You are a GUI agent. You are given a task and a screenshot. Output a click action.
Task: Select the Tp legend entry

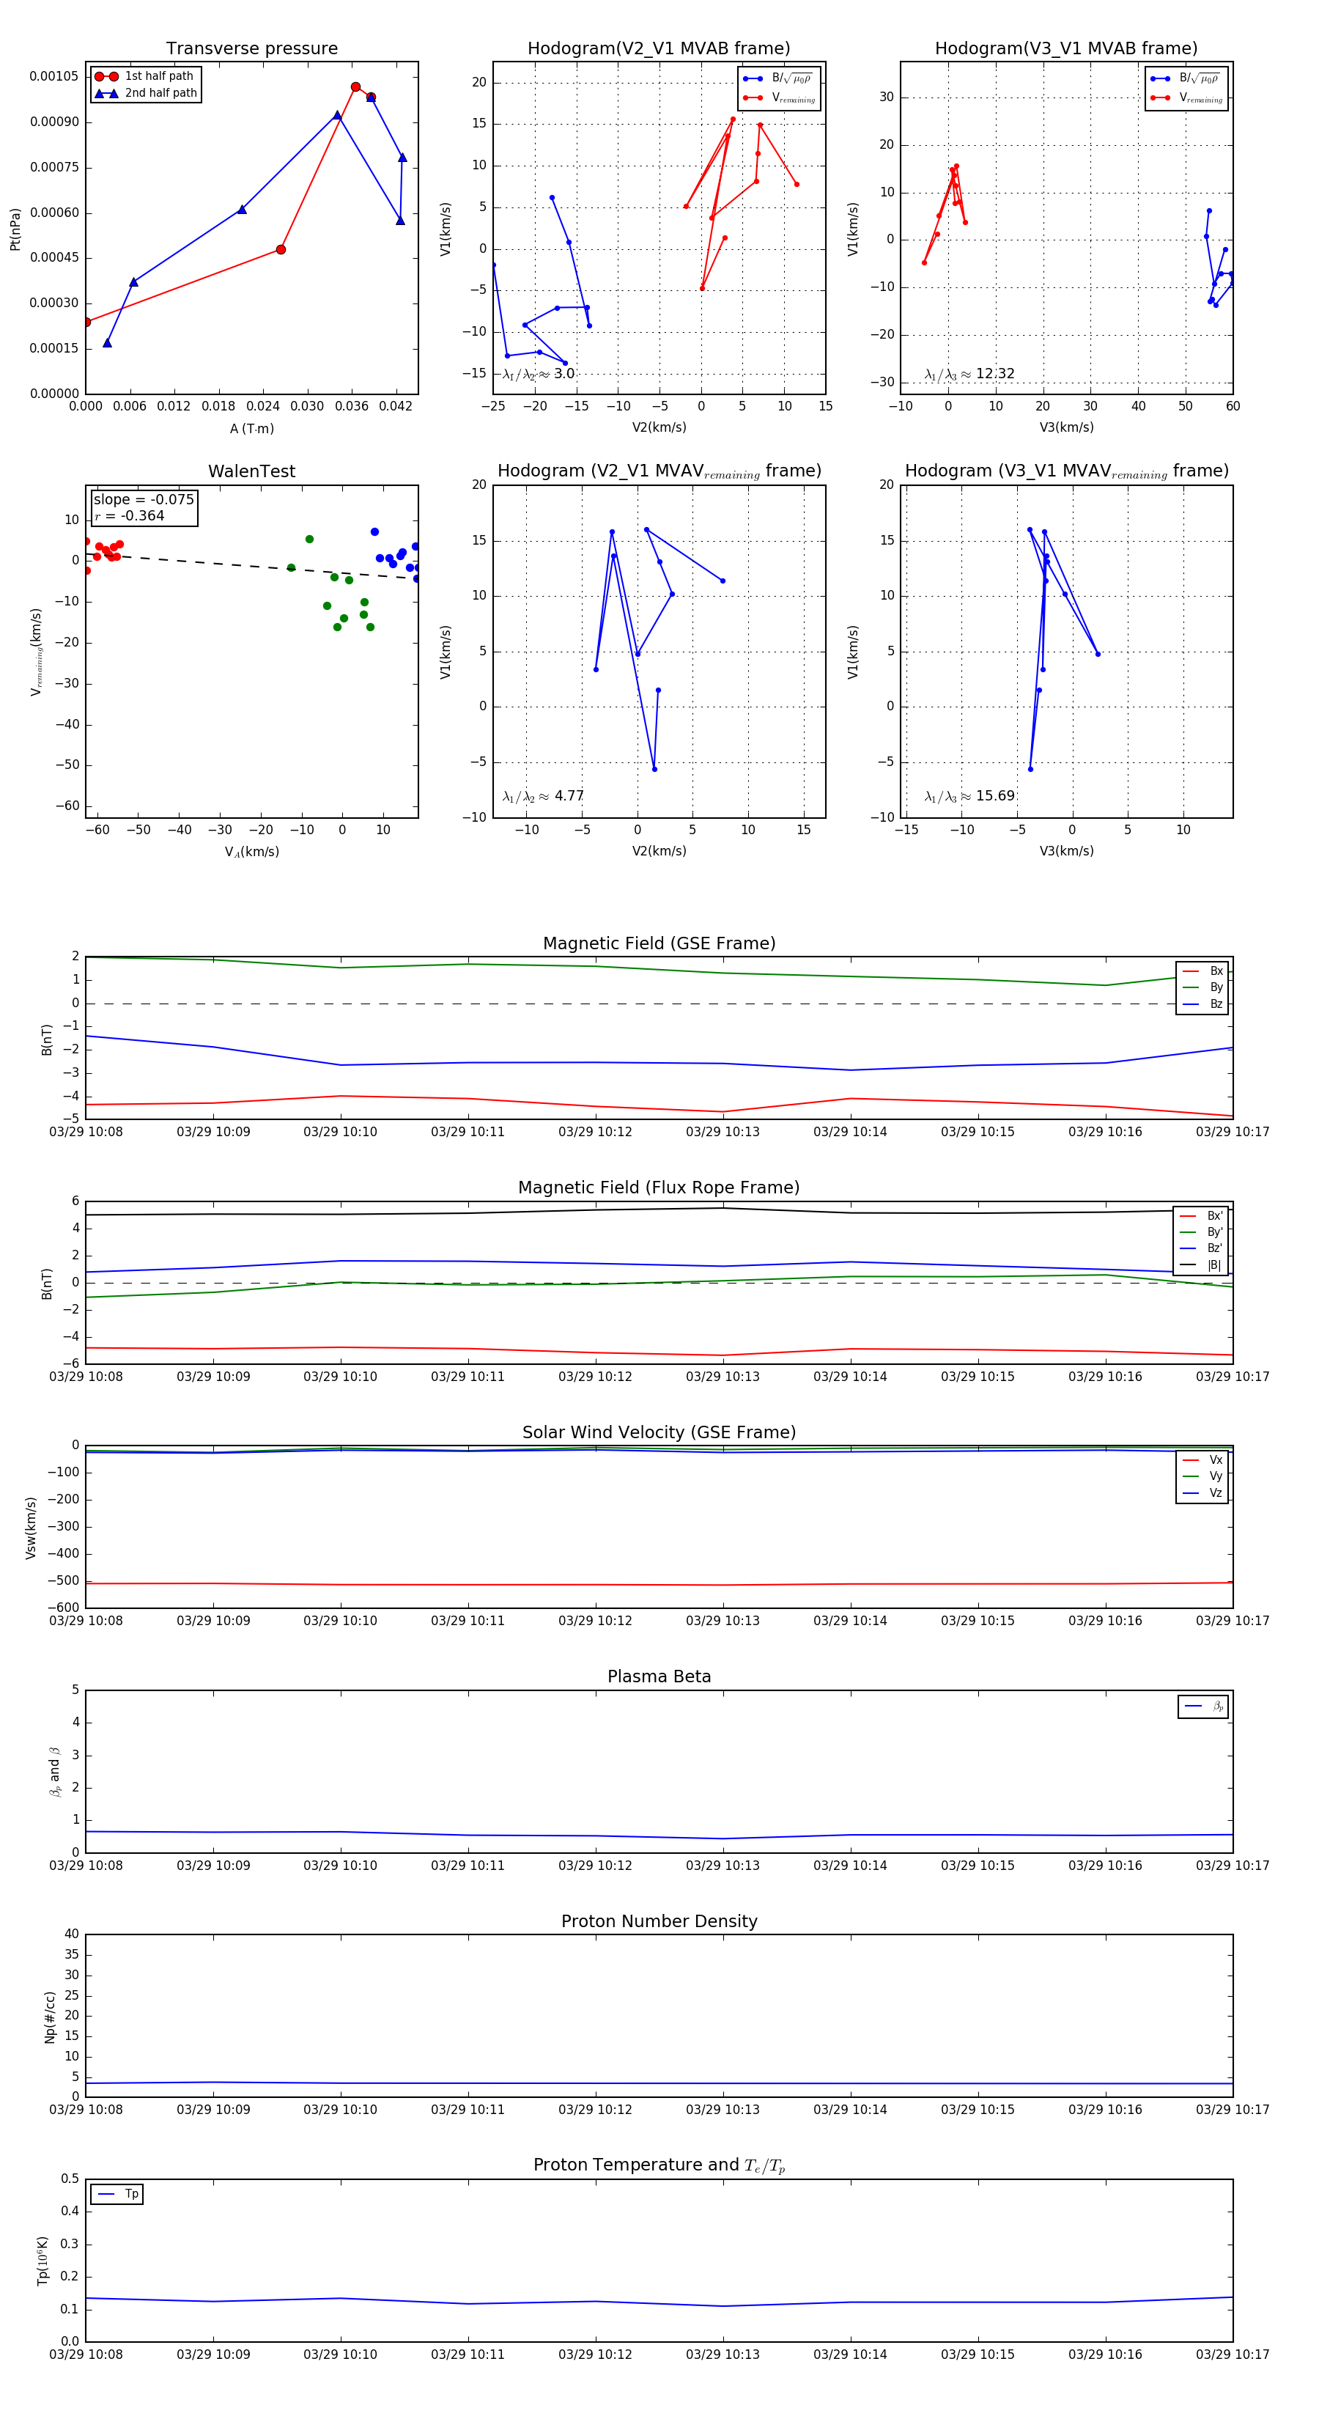click(x=117, y=2195)
